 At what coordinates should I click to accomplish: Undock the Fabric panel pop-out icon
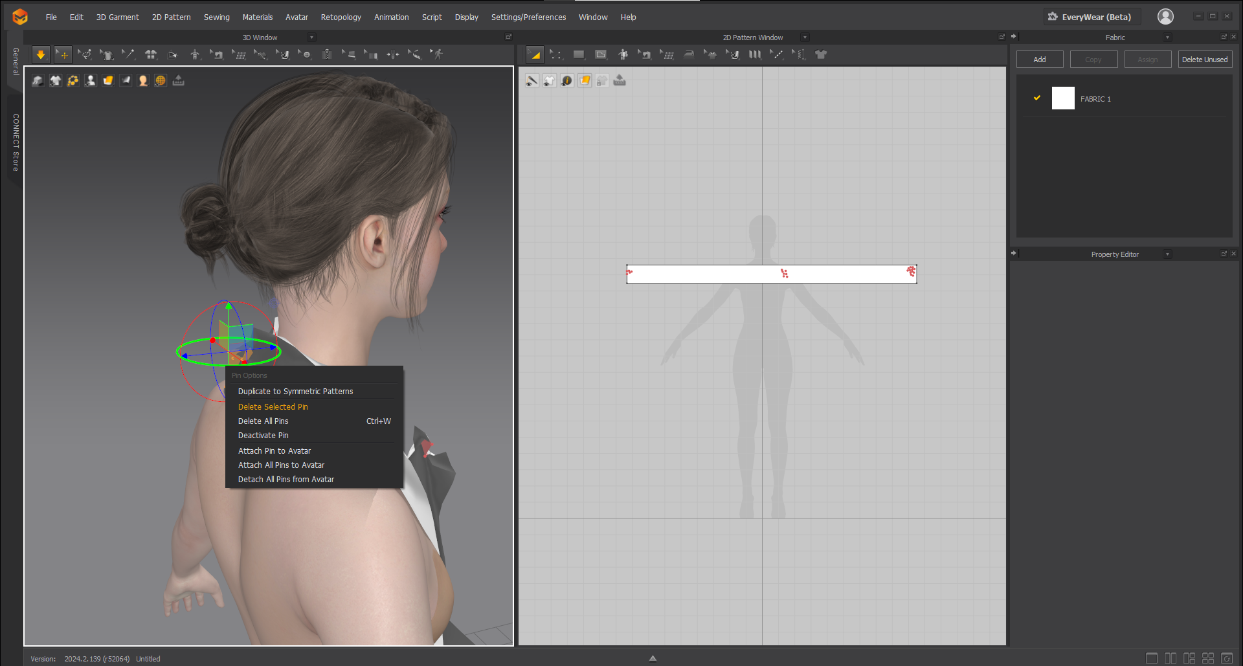1224,37
